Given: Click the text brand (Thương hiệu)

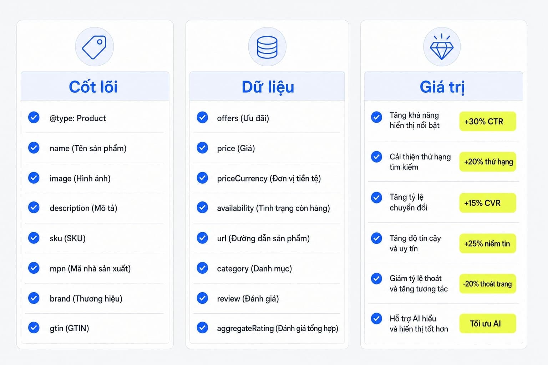Looking at the screenshot, I should point(86,298).
